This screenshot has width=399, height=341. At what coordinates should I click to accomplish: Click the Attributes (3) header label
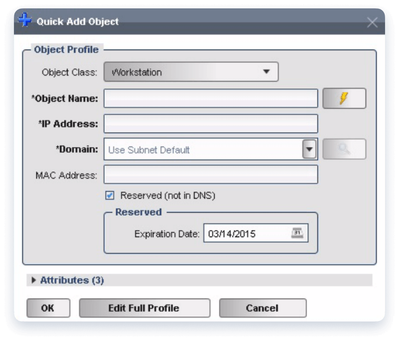(72, 280)
